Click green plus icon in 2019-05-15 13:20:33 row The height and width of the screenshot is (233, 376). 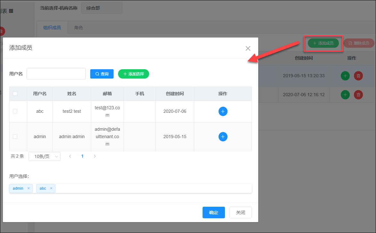tap(345, 76)
